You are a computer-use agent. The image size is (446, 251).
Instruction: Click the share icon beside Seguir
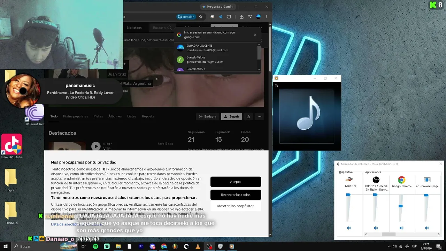pos(248,116)
